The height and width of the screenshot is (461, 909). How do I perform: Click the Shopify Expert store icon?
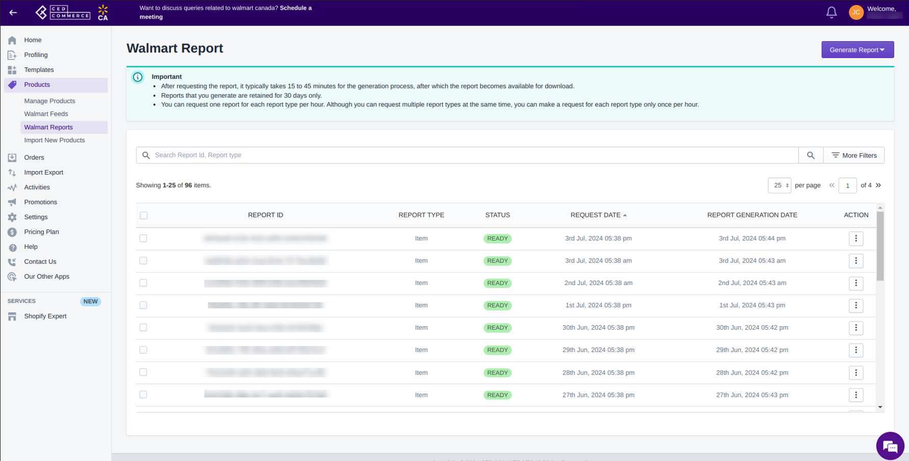coord(12,316)
